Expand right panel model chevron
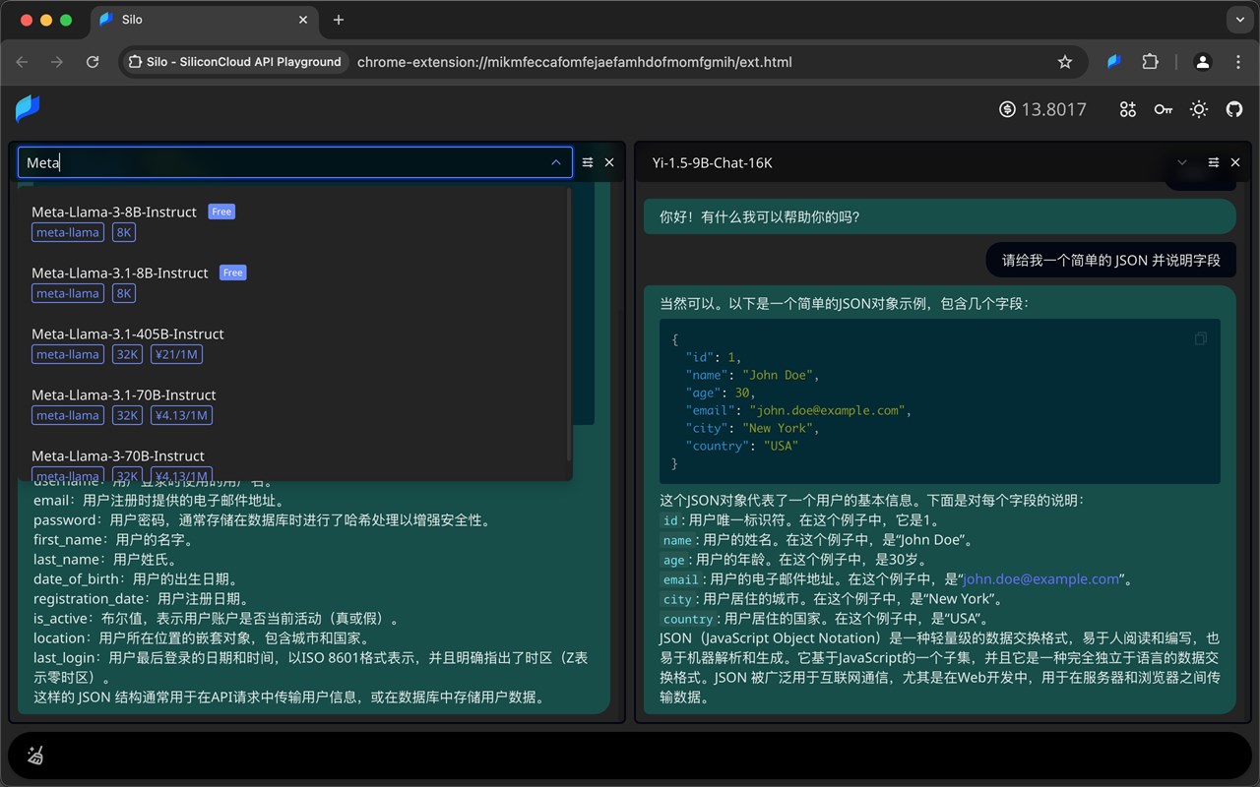Viewport: 1260px width, 787px height. click(1182, 162)
